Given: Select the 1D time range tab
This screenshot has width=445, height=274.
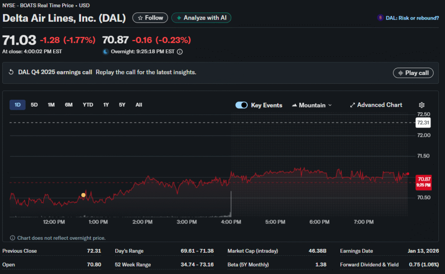Looking at the screenshot, I should click(17, 105).
